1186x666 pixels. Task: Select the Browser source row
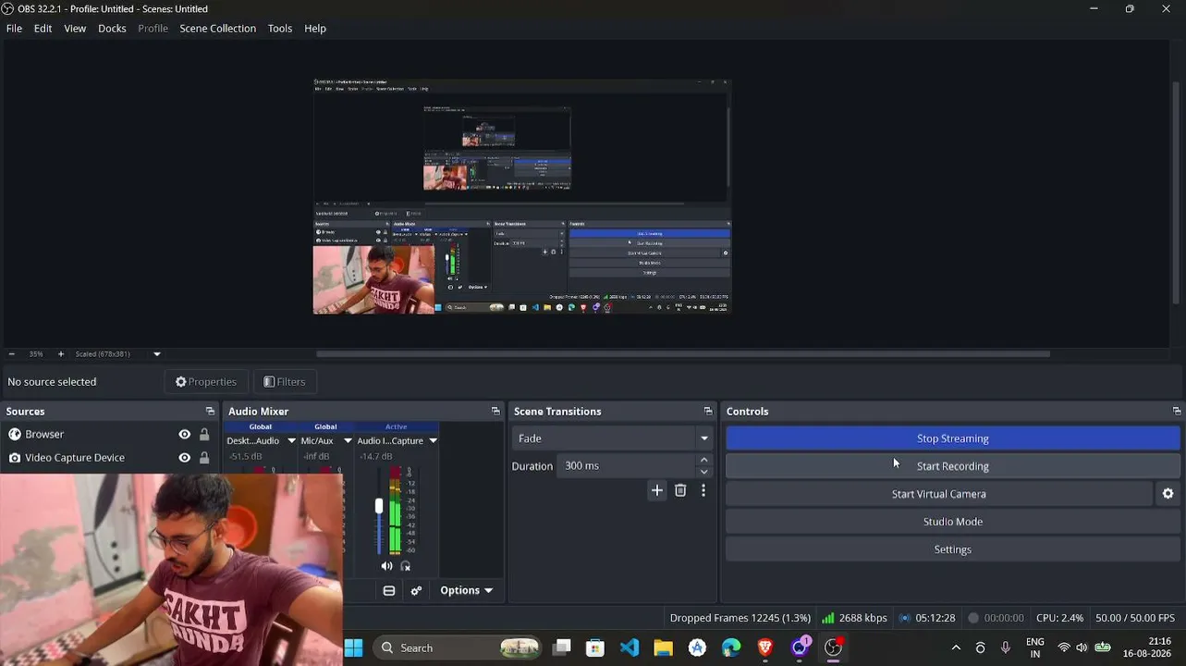[x=109, y=435]
